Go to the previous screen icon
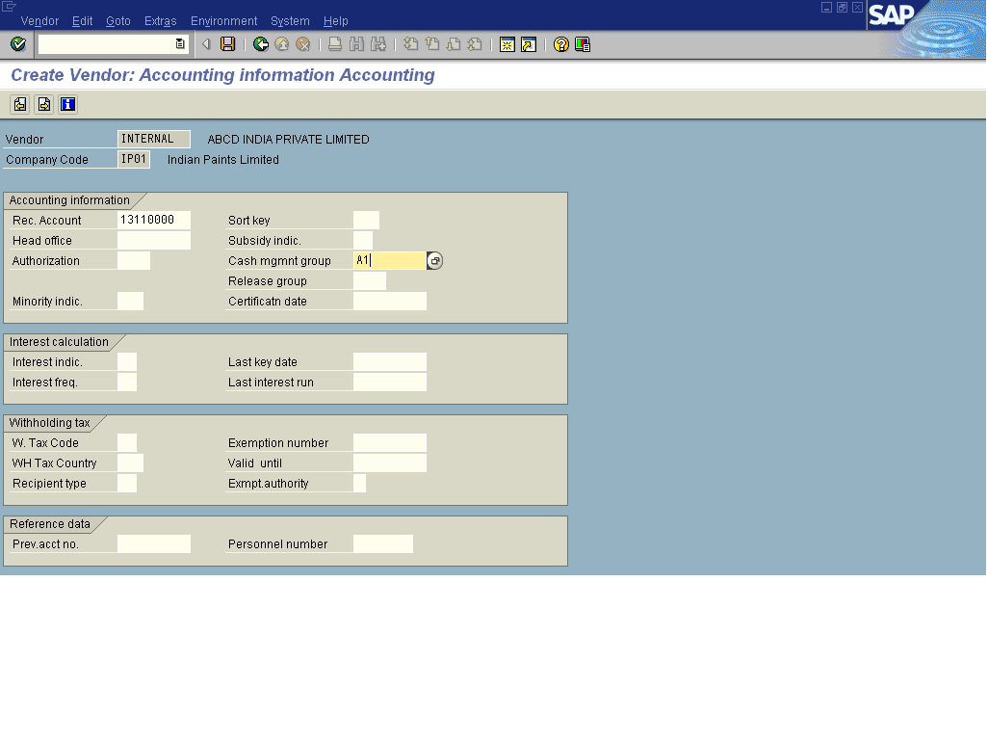This screenshot has width=988, height=740. 20,104
